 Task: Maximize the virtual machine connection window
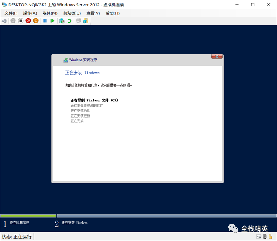pos(253,5)
